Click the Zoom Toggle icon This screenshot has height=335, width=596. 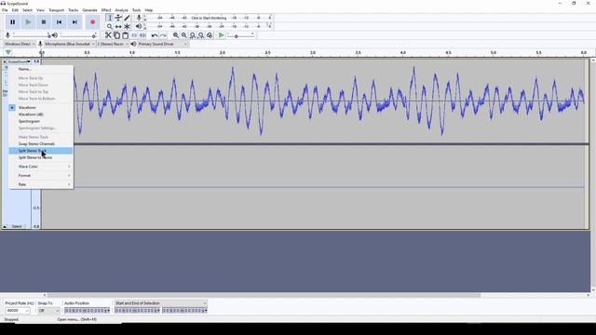coord(210,35)
